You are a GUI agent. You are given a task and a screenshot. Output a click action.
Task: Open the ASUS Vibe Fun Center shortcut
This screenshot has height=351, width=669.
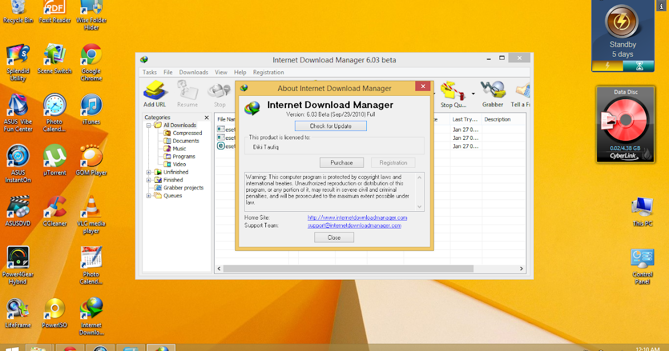(18, 113)
